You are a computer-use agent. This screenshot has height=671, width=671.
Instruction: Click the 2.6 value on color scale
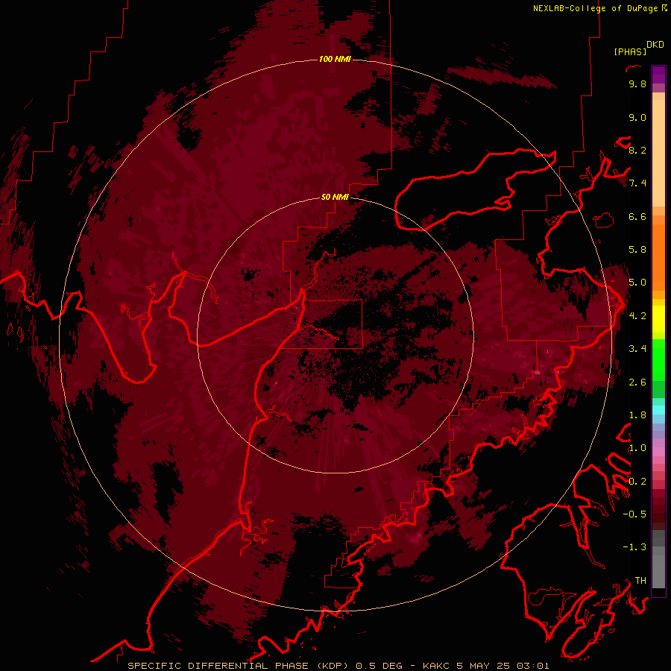point(637,382)
